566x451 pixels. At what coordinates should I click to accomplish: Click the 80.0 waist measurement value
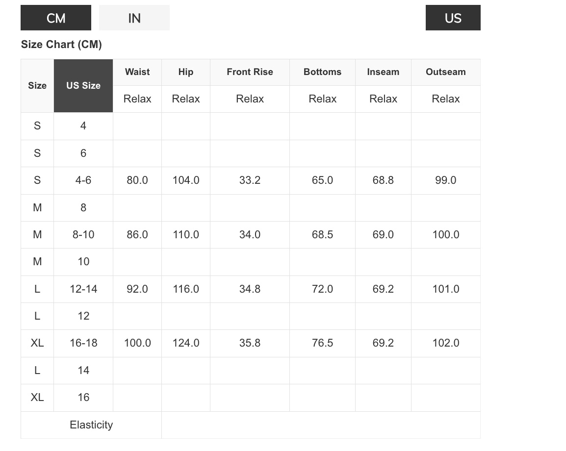pos(137,180)
